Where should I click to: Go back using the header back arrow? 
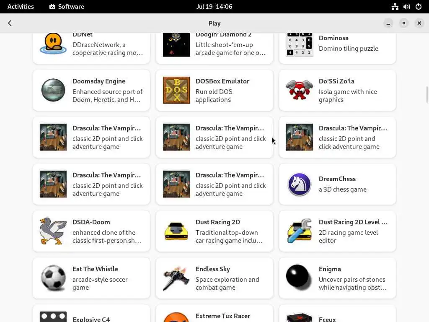coord(10,23)
